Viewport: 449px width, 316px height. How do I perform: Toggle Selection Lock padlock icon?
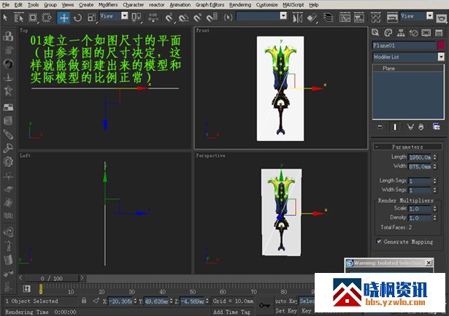click(84, 301)
